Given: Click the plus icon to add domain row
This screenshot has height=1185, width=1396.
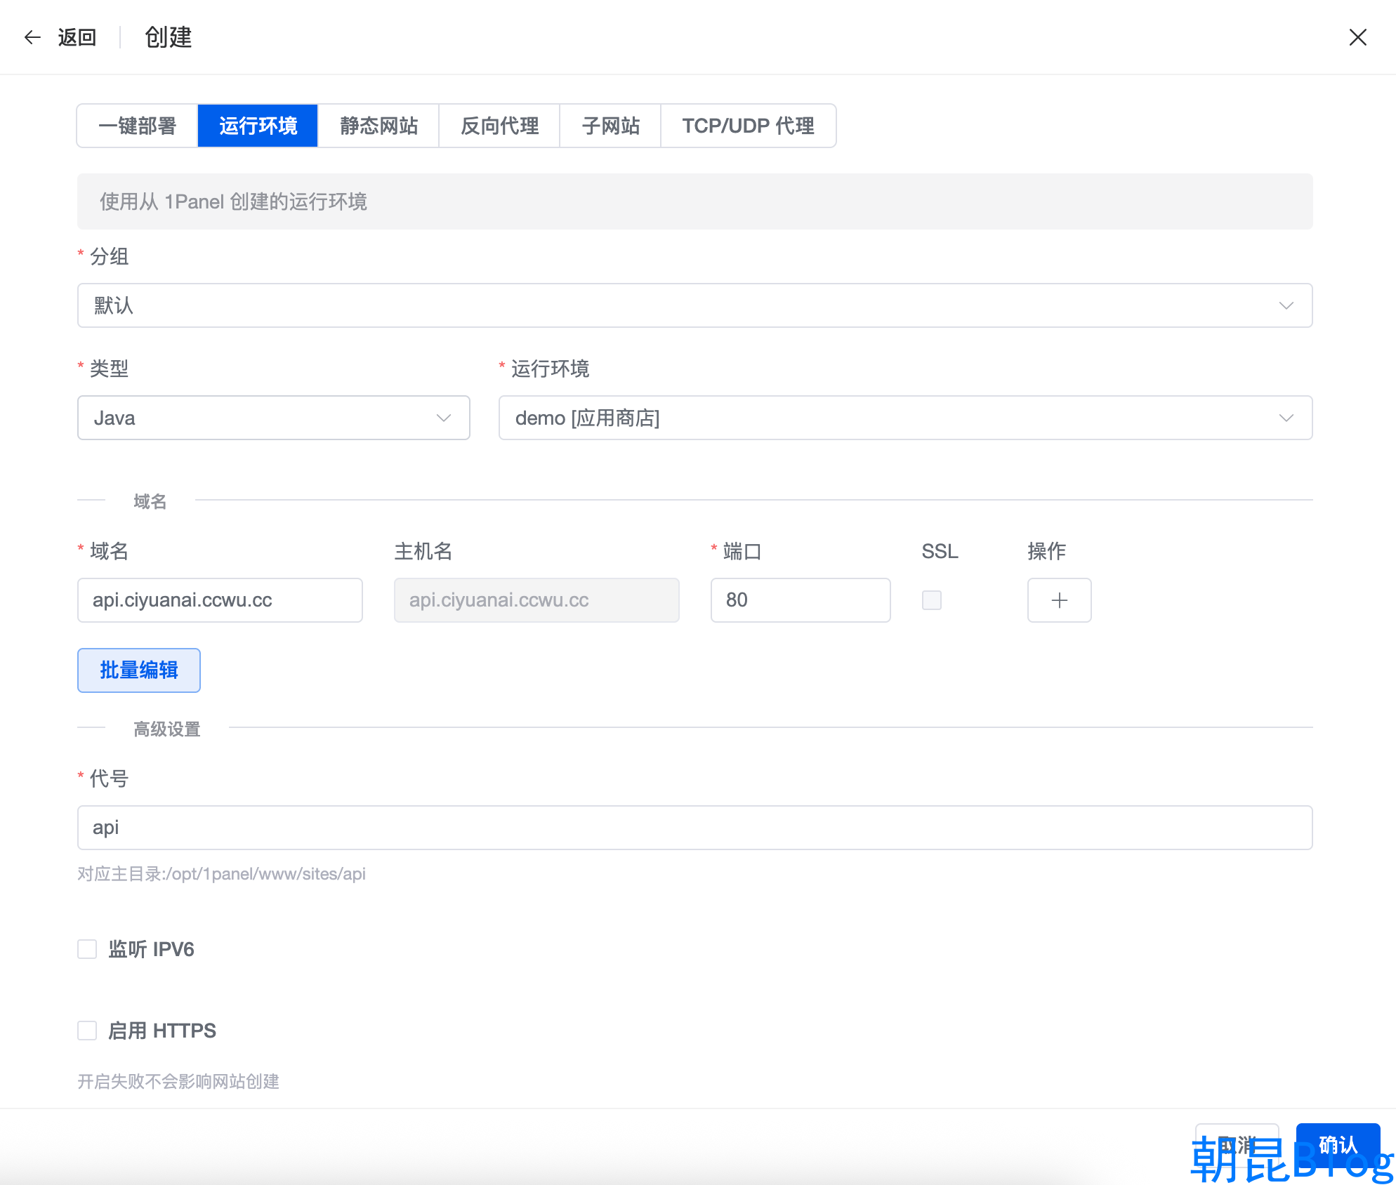Looking at the screenshot, I should pos(1059,600).
